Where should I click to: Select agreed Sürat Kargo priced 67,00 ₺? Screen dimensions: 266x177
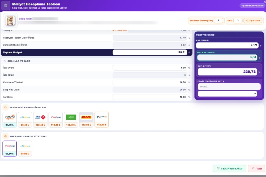10,148
